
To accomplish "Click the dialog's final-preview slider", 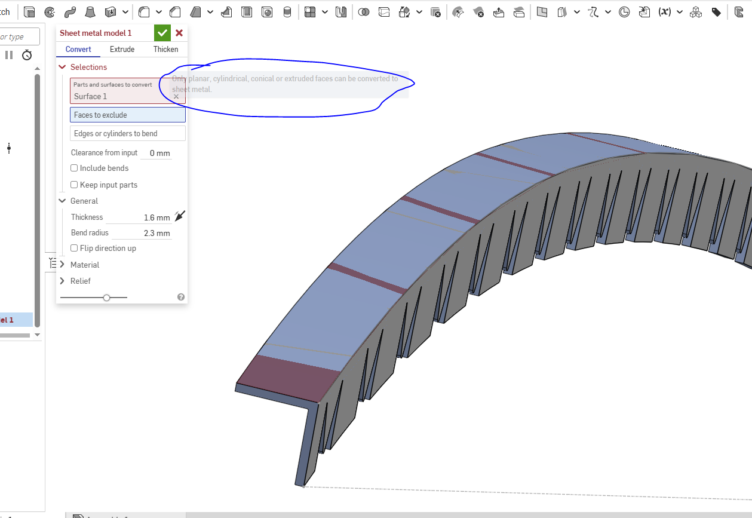I will (106, 298).
